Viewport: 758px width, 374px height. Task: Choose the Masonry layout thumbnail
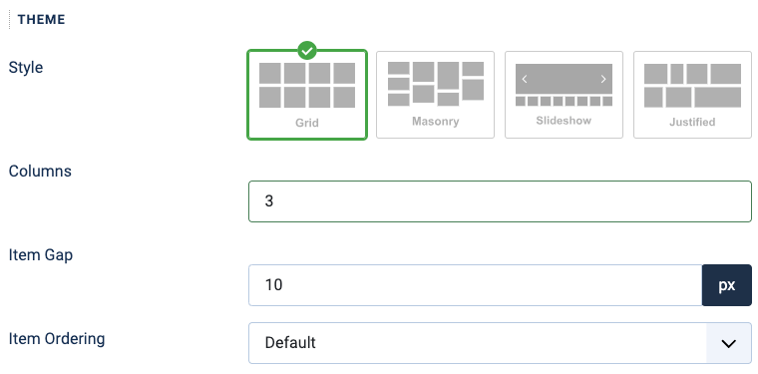(435, 95)
